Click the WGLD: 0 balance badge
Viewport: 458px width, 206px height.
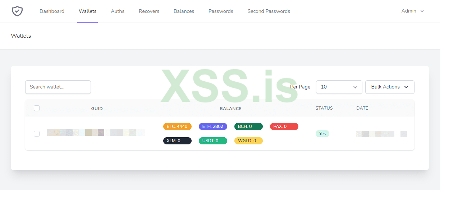[x=248, y=141]
